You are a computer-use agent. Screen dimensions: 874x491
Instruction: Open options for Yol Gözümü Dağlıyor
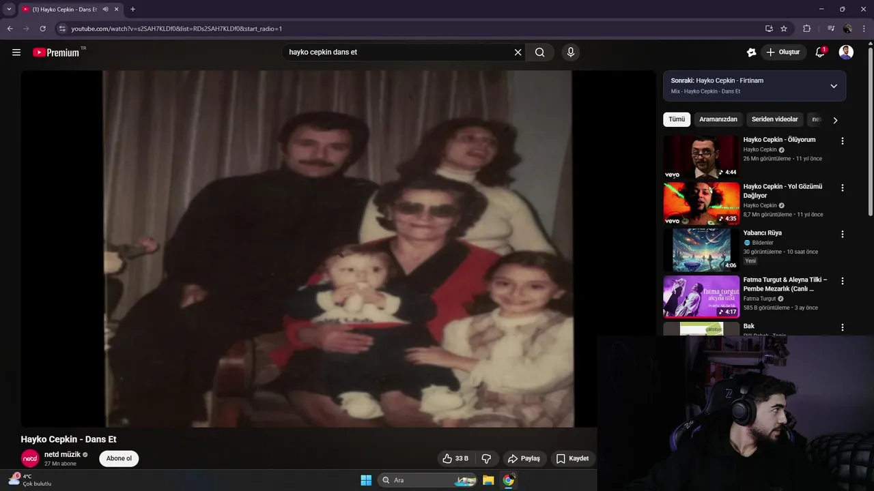(x=842, y=188)
